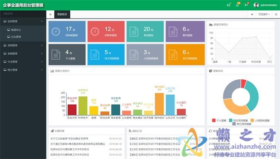The width and height of the screenshot is (280, 159).
Task: Click the tab scroll-left double arrow
Action: pyautogui.click(x=50, y=14)
